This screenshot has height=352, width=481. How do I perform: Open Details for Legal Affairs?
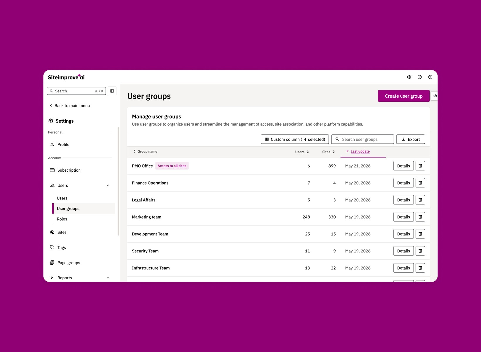click(404, 200)
